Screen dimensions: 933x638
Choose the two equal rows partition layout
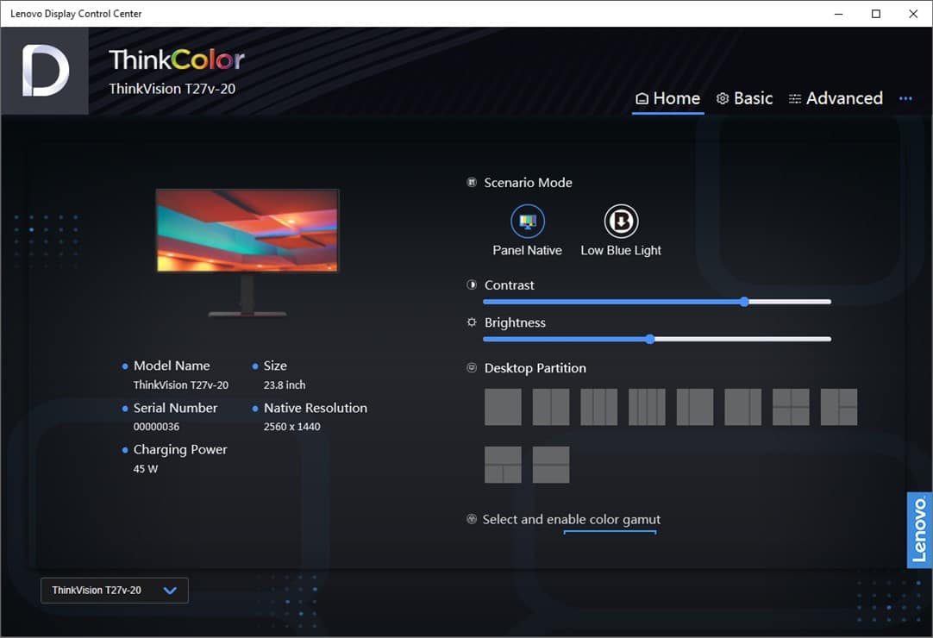551,465
